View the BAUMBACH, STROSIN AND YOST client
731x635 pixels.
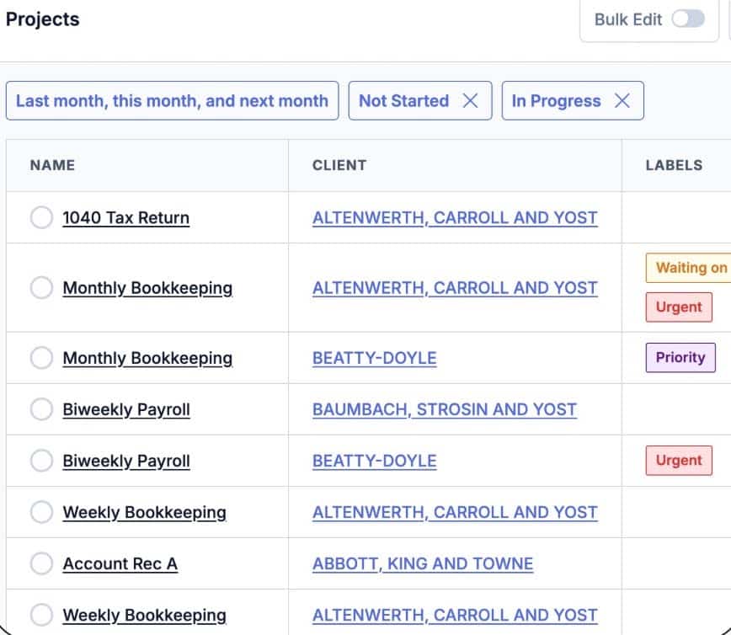pyautogui.click(x=445, y=409)
